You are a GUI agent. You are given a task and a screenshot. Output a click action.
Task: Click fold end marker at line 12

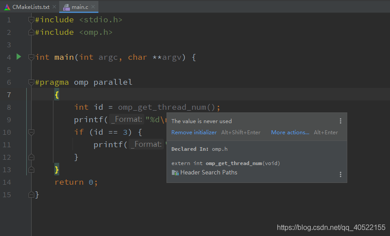[31, 157]
